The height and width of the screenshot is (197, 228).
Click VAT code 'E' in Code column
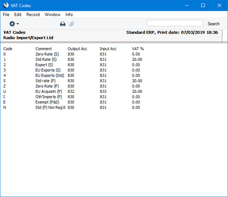(x=5, y=102)
